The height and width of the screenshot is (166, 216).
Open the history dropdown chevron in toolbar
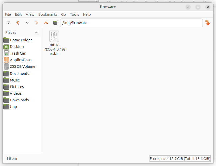coord(27,23)
